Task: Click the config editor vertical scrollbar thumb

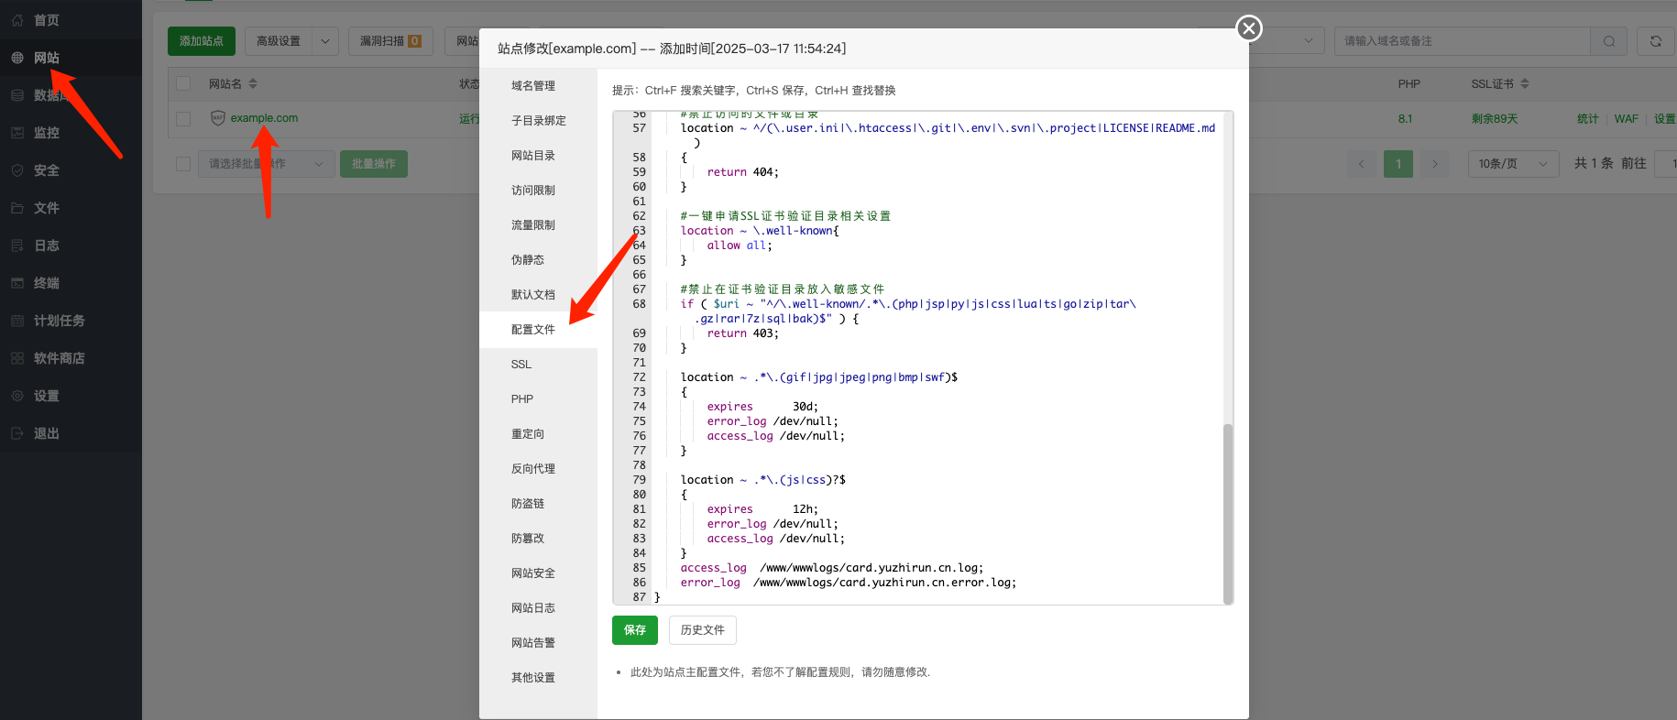Action: pos(1228,513)
